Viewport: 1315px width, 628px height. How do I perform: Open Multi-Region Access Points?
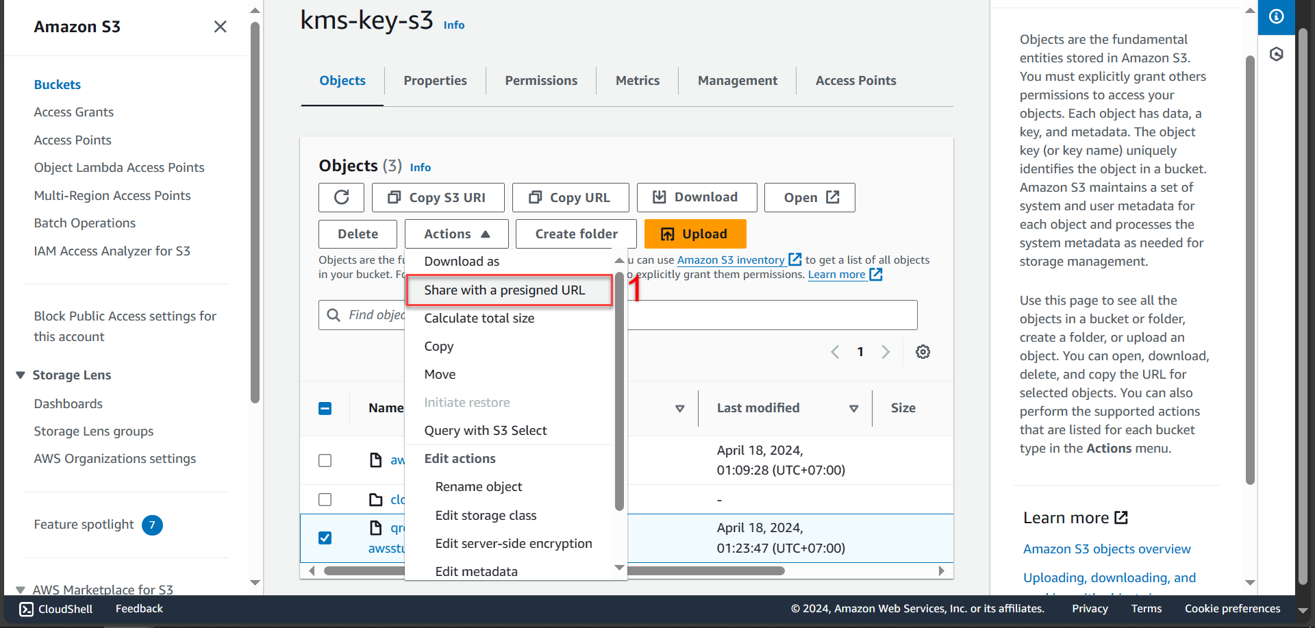pyautogui.click(x=112, y=195)
